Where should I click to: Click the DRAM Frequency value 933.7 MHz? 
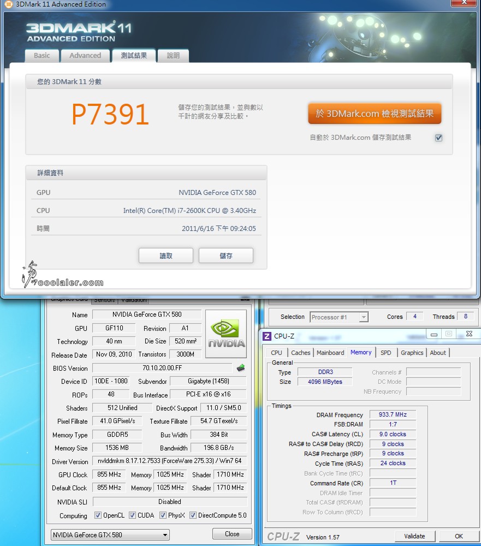click(x=393, y=415)
